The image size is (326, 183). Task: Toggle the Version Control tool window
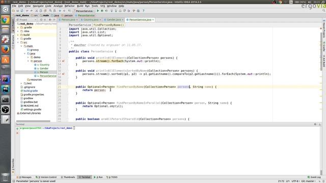pyautogui.click(x=46, y=177)
